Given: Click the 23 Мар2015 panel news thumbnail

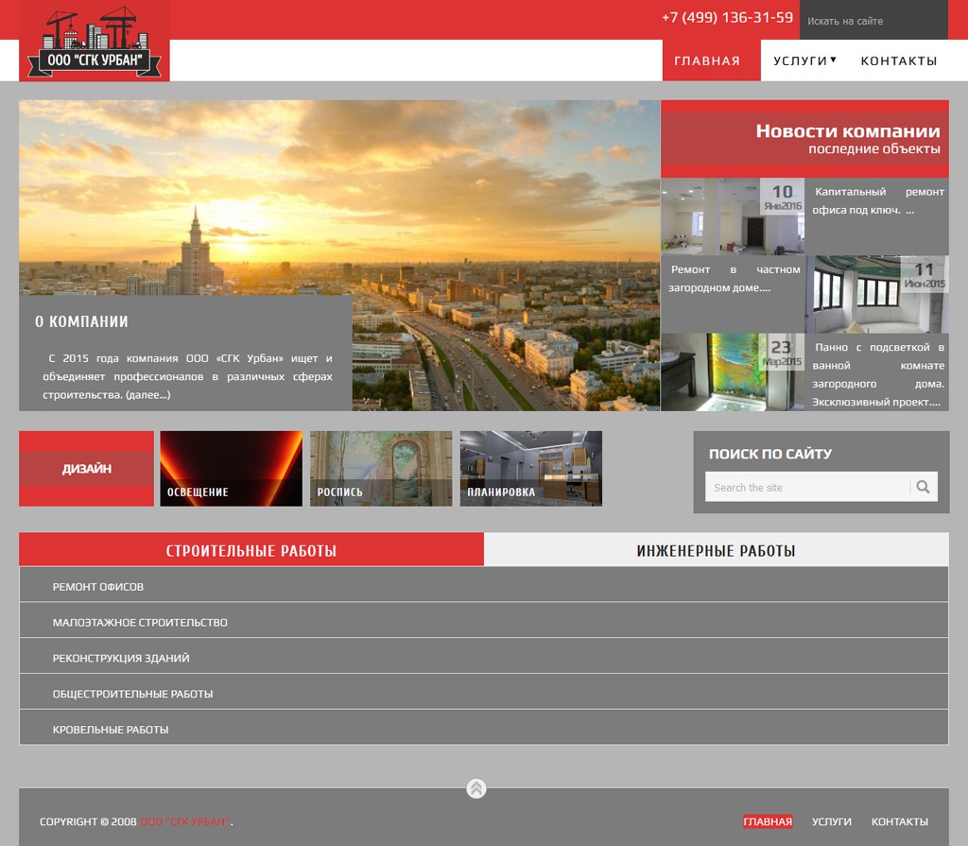Looking at the screenshot, I should tap(733, 372).
